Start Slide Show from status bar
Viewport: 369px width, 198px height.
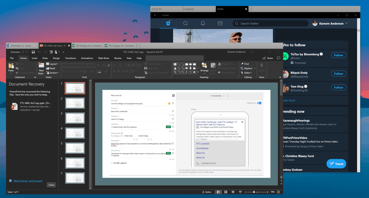[240, 192]
